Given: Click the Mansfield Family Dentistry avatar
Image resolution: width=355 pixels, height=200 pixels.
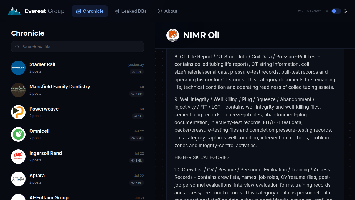Looking at the screenshot, I should pyautogui.click(x=18, y=90).
